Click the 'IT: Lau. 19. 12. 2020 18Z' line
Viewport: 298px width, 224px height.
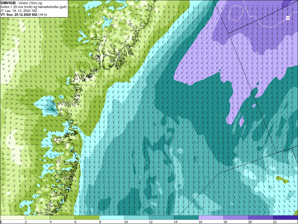click(19, 11)
